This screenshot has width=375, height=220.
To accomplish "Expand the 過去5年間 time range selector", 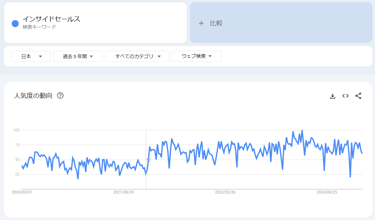I will (x=77, y=56).
